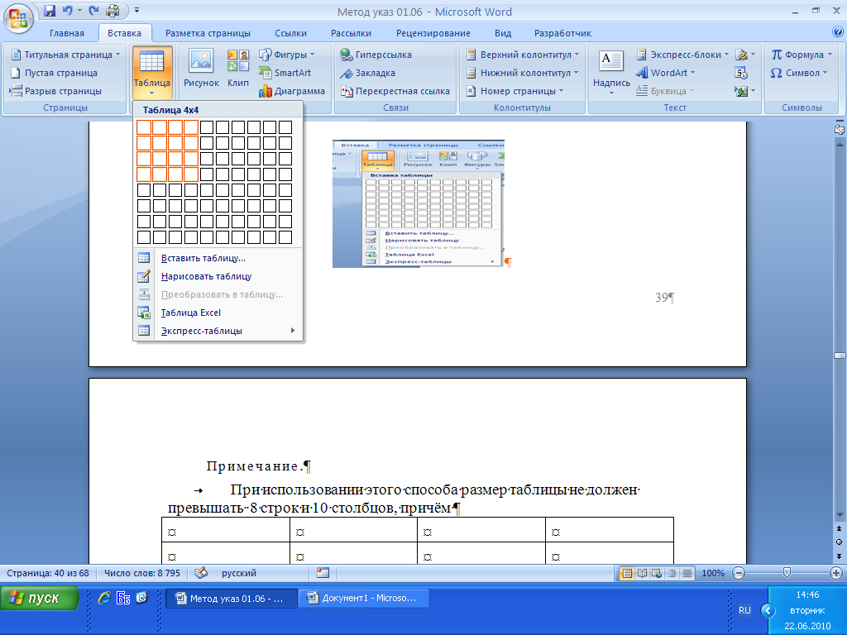Insert Пустая страница blank page
The width and height of the screenshot is (847, 635).
click(54, 73)
